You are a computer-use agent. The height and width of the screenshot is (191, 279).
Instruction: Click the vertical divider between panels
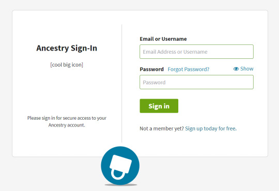(x=122, y=84)
